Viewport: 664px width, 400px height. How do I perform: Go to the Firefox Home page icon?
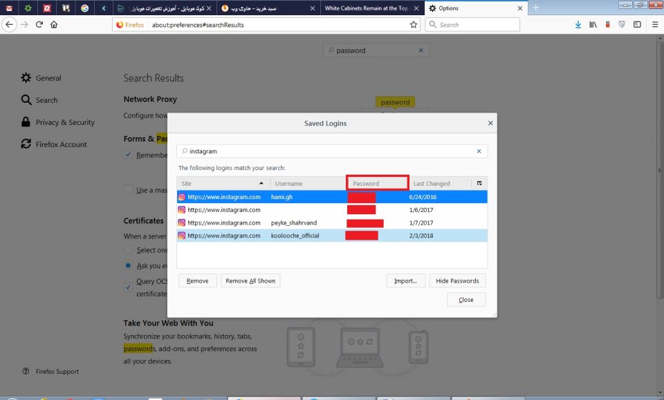click(54, 24)
